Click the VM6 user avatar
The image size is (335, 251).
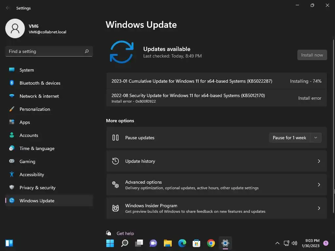pos(15,28)
